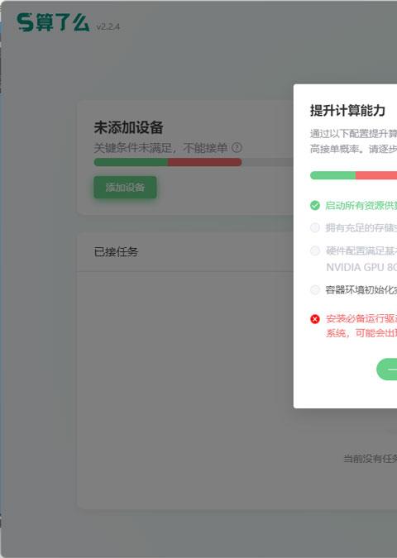Click red segment of dialog progress bar
Viewport: 397px width, 558px height.
click(x=376, y=175)
